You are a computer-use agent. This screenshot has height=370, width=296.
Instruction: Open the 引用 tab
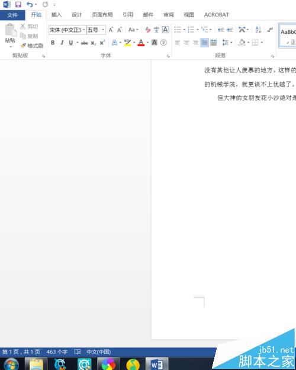[128, 15]
